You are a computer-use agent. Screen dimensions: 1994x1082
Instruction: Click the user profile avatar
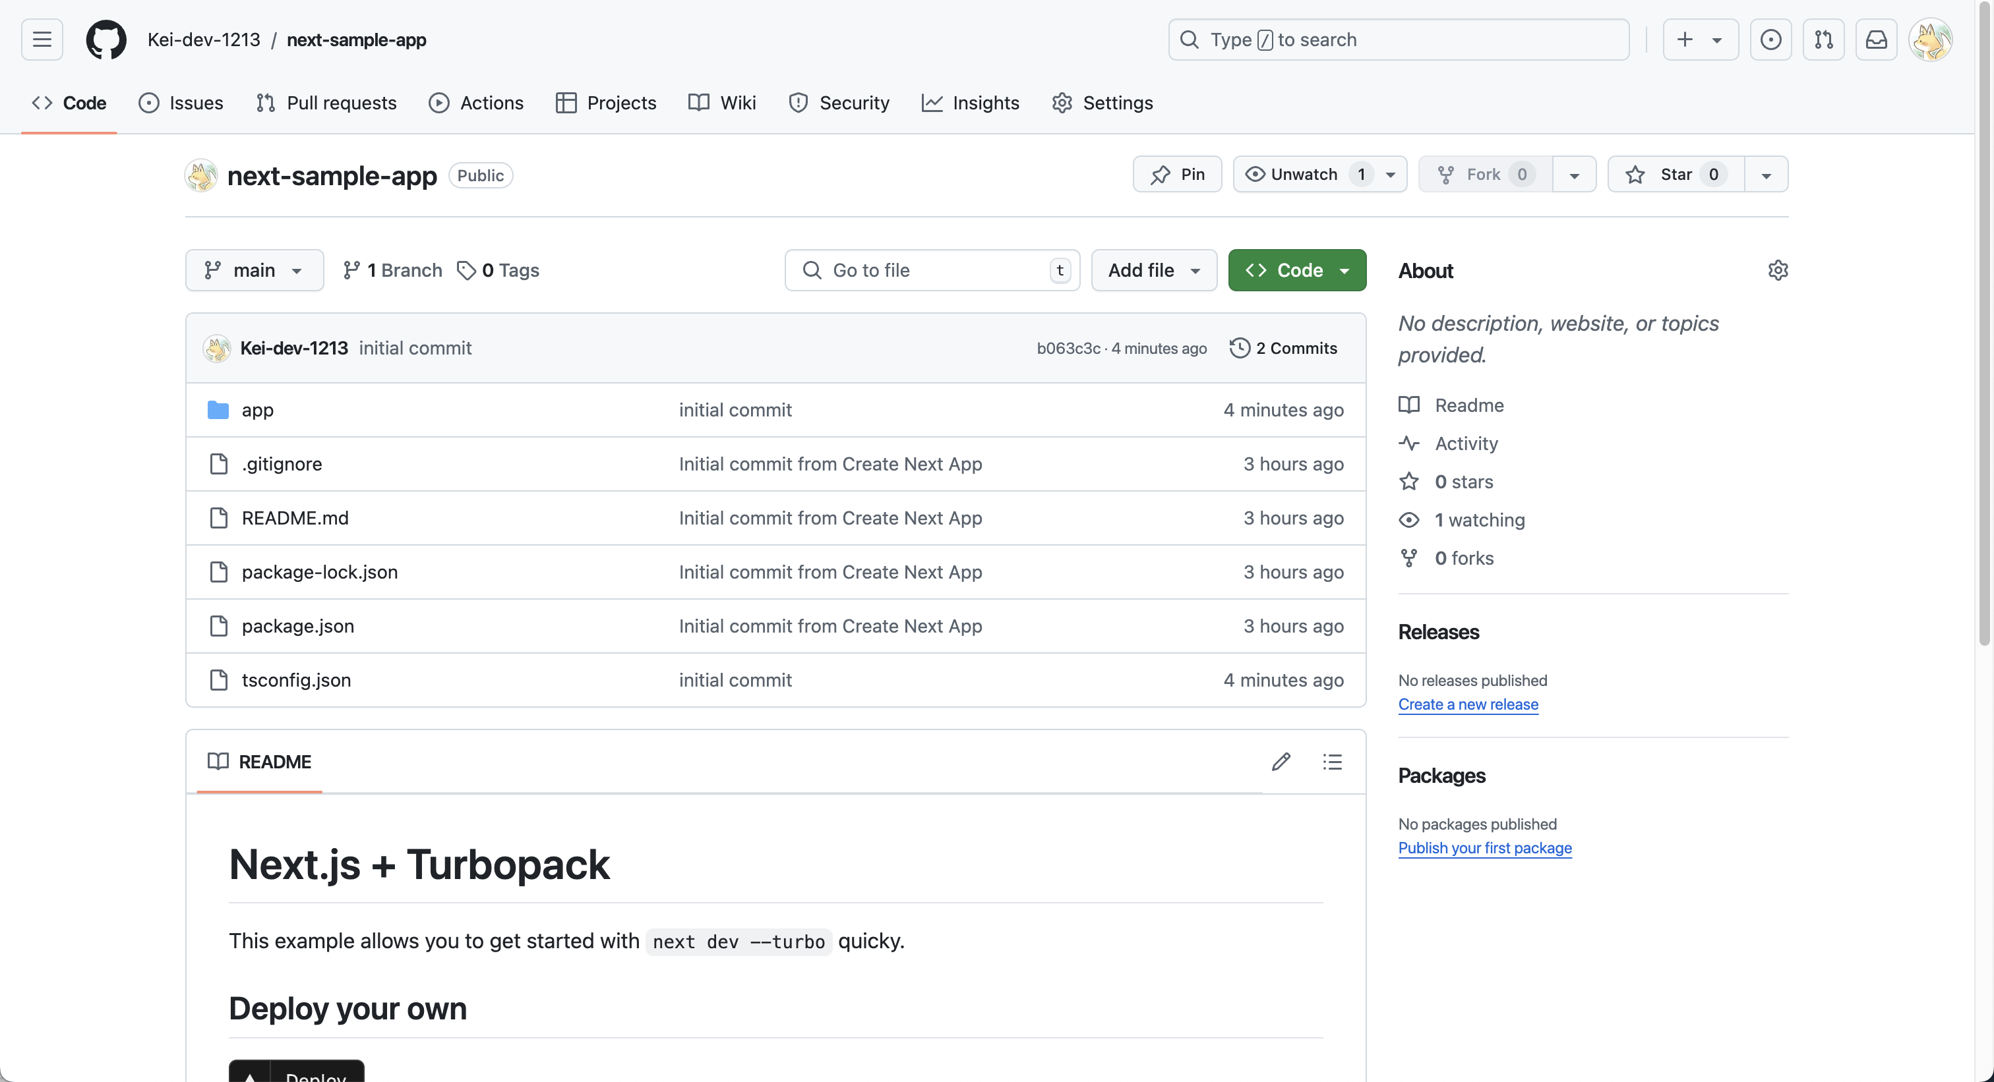click(x=1931, y=40)
